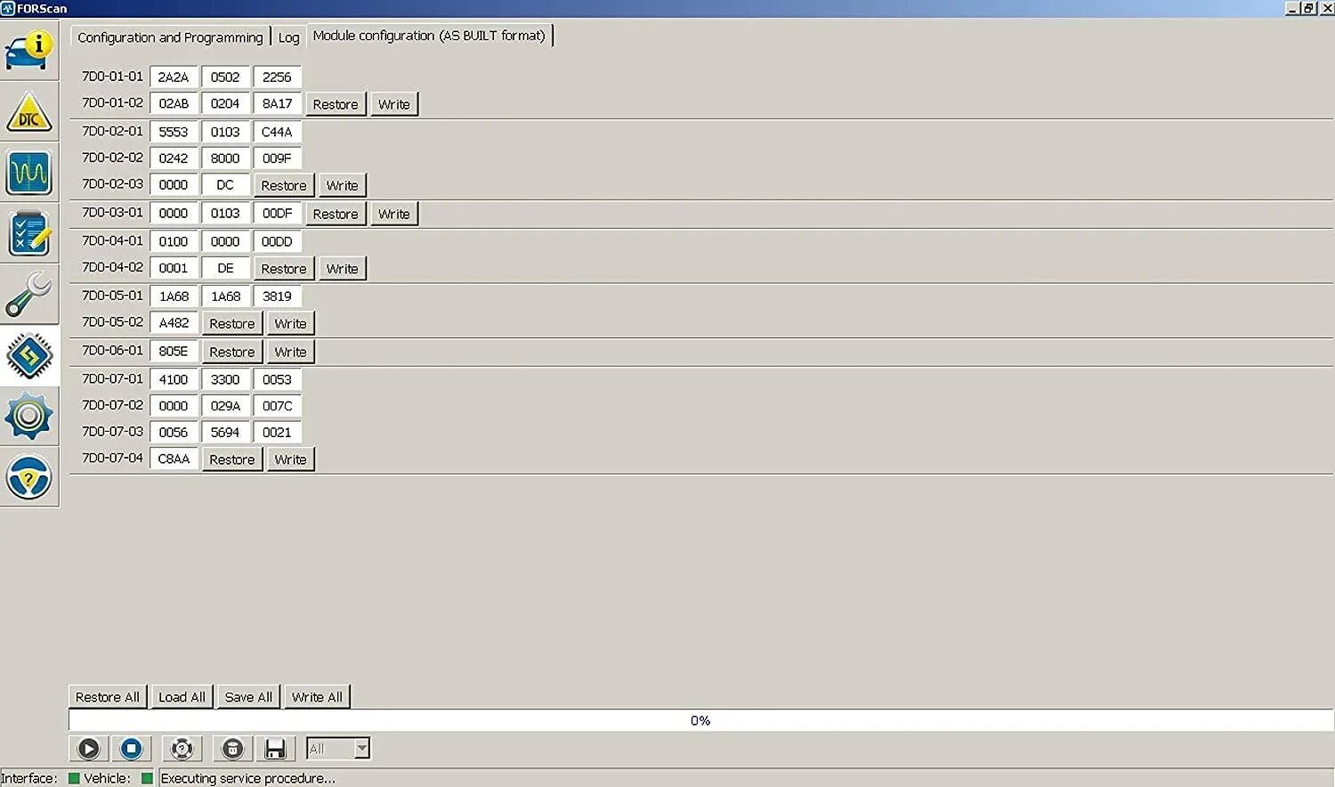Click the 2256 field in row 7D0-01-01
This screenshot has height=787, width=1335.
click(277, 77)
